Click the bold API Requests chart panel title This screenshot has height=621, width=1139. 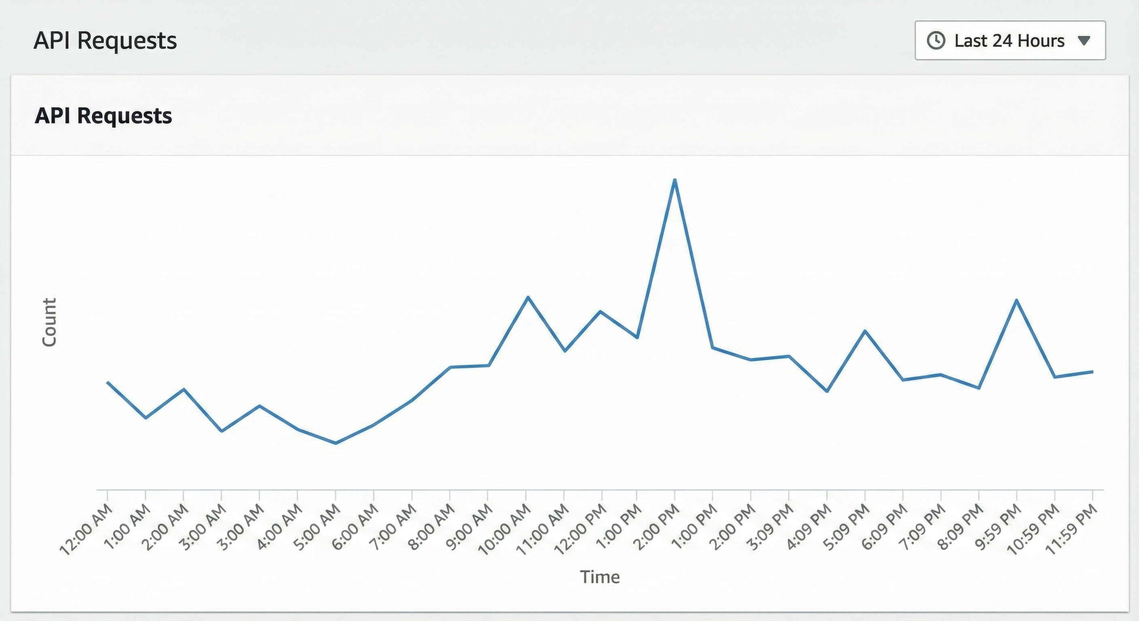point(104,116)
